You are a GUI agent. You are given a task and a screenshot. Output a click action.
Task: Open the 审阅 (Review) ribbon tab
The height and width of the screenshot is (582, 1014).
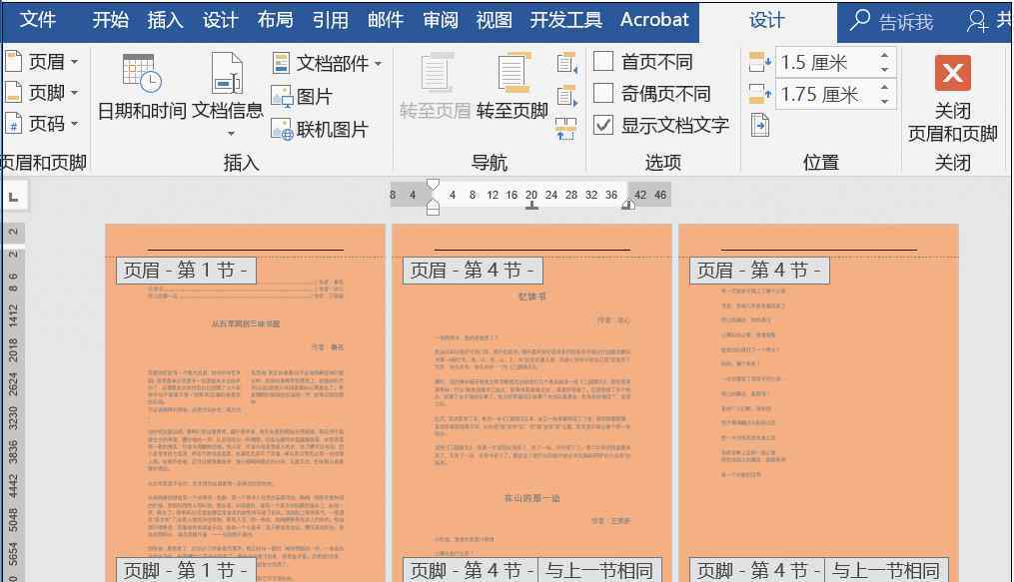(440, 20)
